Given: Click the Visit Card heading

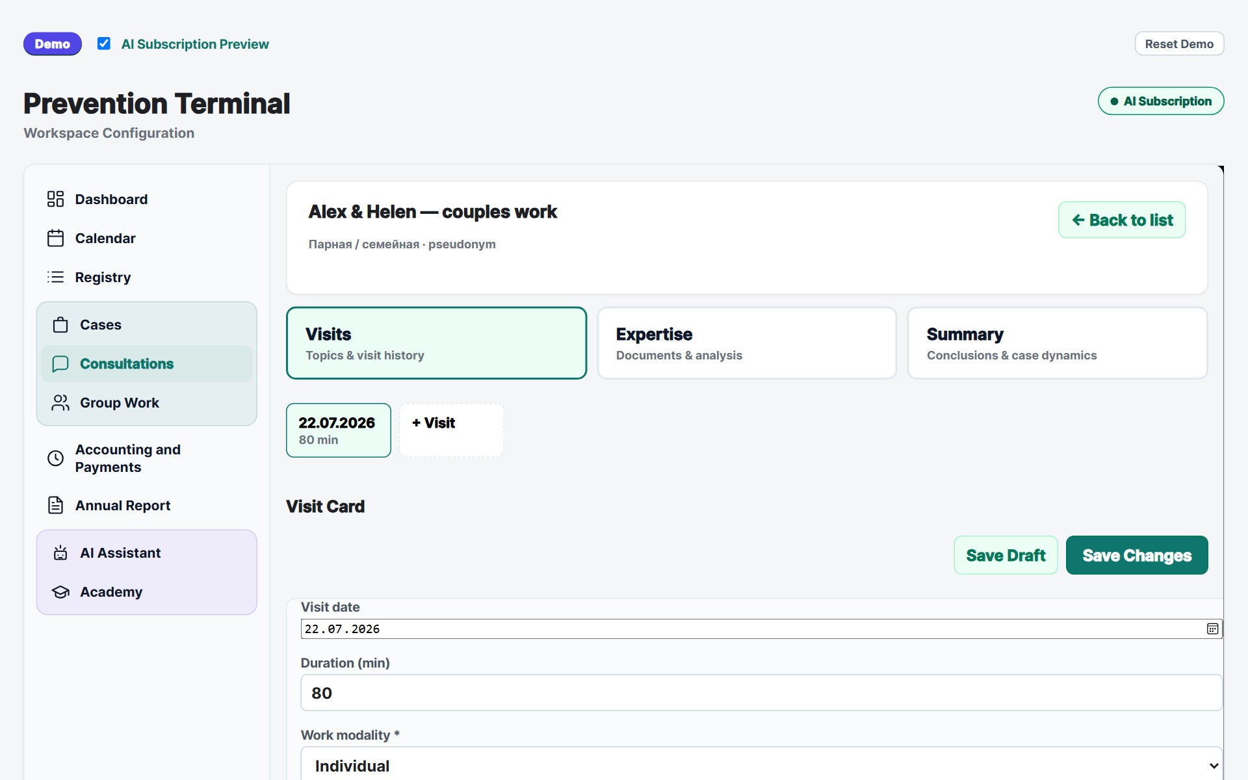Looking at the screenshot, I should pos(325,506).
